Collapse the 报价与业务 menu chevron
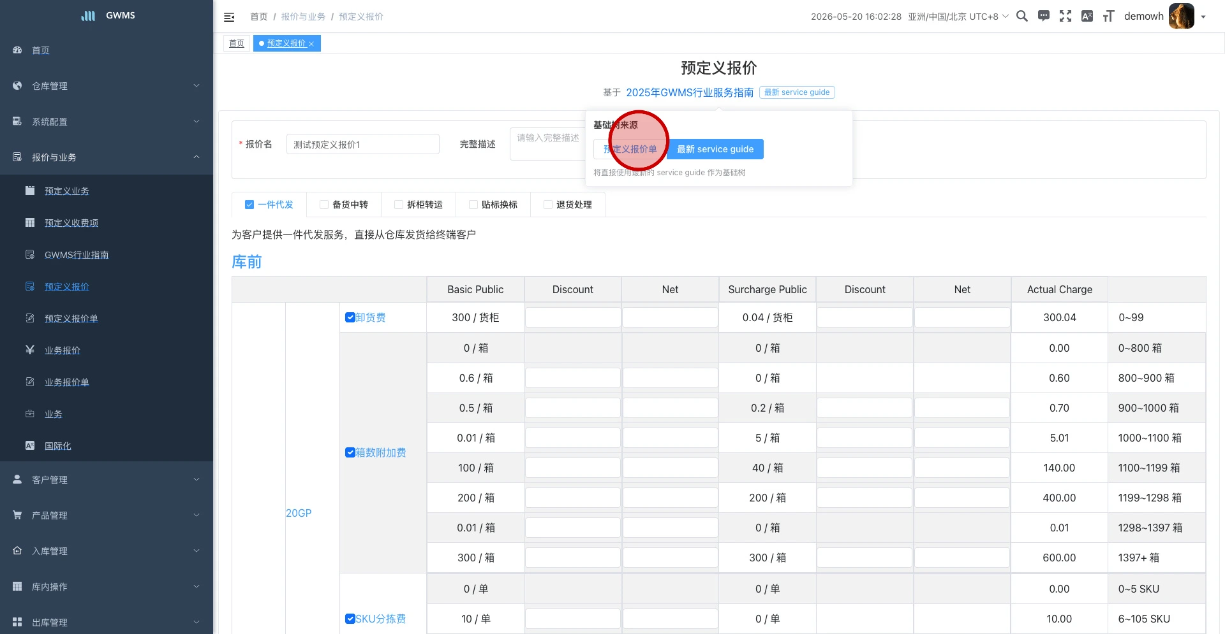 197,157
